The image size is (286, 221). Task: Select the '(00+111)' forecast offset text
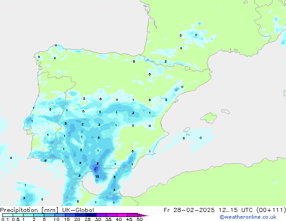tap(271, 210)
